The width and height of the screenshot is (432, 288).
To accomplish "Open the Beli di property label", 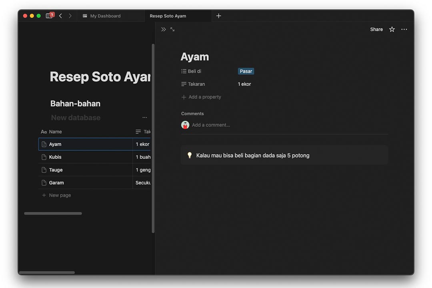I will [194, 71].
